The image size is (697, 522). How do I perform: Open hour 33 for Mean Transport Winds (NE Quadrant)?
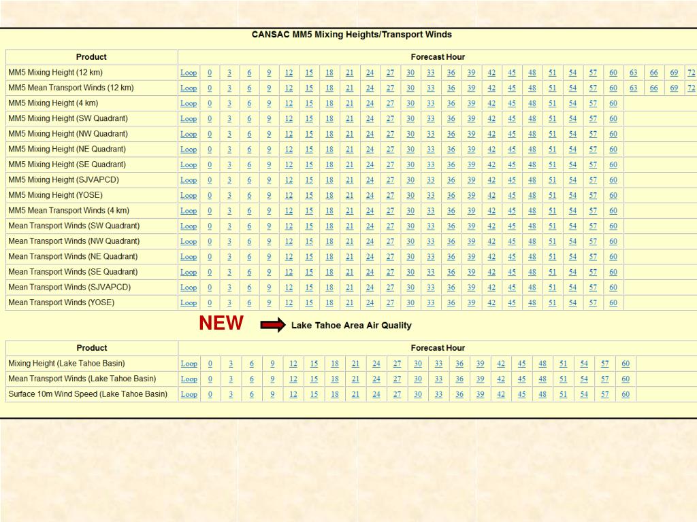tap(431, 257)
